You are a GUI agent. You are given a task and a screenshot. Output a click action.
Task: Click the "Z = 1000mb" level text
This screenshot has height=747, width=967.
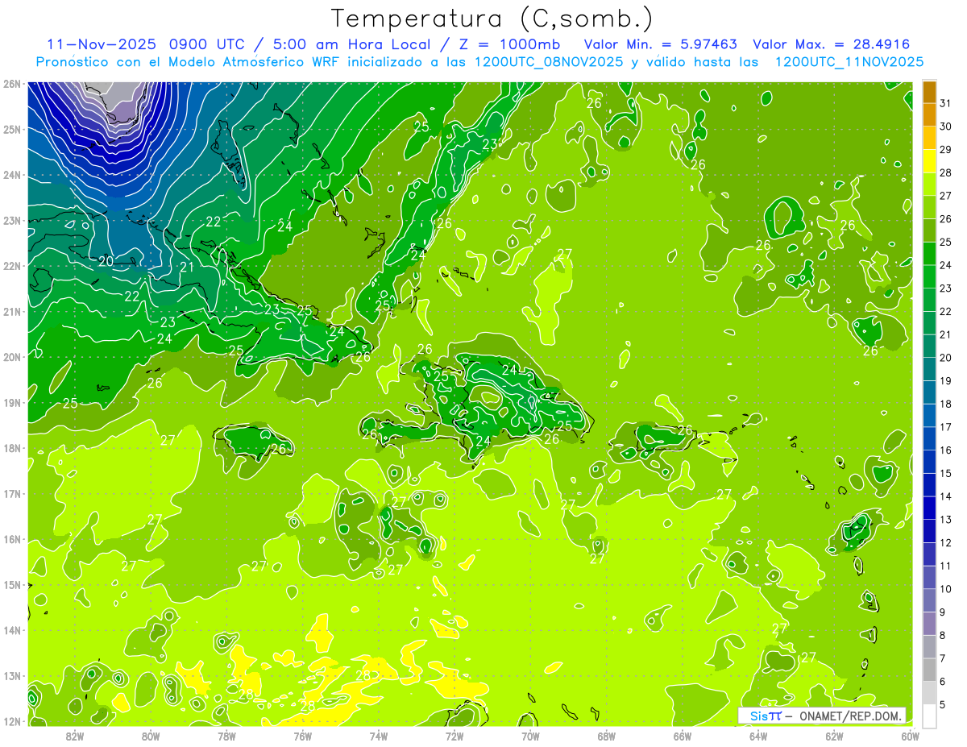tap(512, 44)
